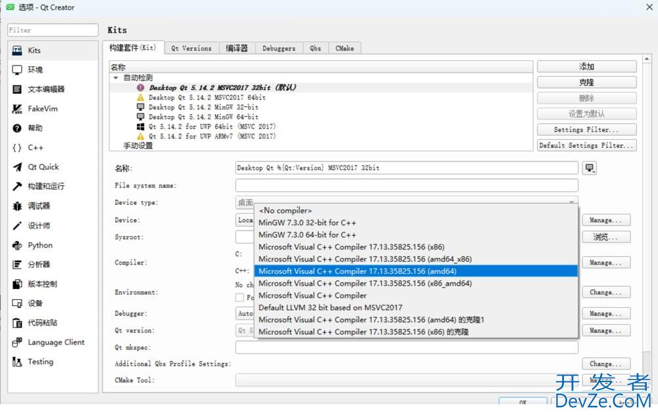Open the 文本编辑器 text editor category
The width and height of the screenshot is (658, 415).
[53, 89]
